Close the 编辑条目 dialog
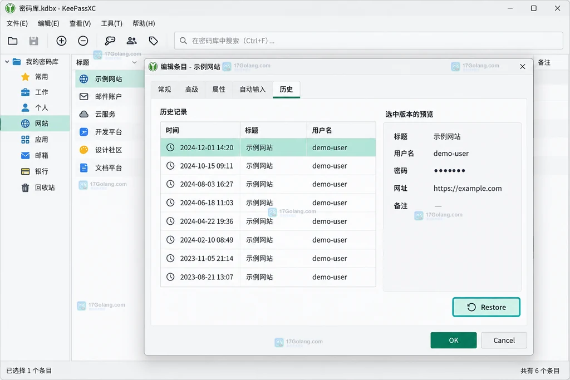This screenshot has height=380, width=570. (522, 66)
